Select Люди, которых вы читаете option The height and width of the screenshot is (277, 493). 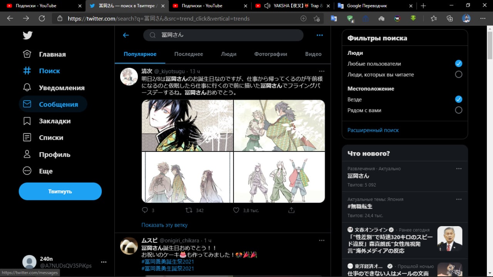click(458, 74)
